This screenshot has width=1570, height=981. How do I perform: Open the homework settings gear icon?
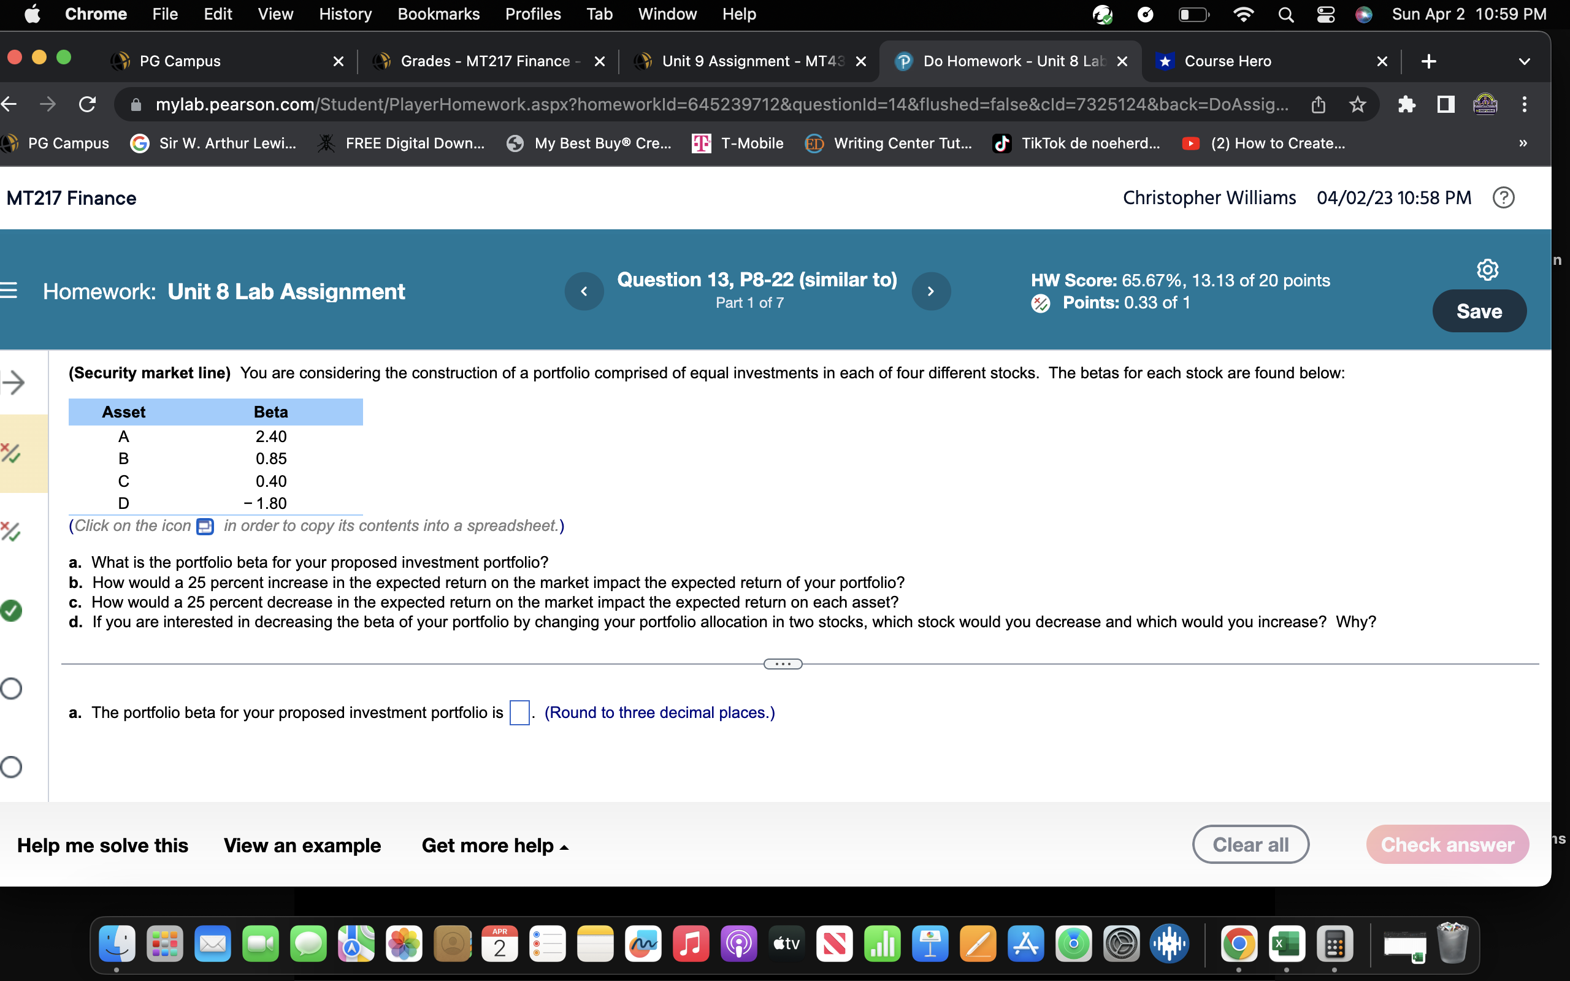point(1487,269)
